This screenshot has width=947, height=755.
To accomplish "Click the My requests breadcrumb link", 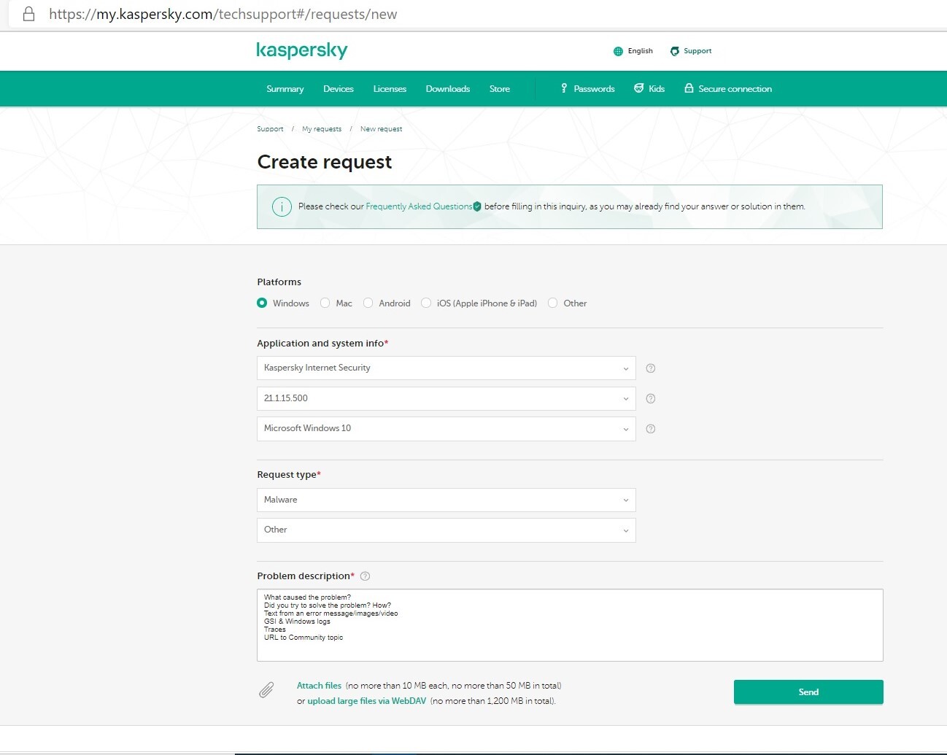I will [x=322, y=129].
